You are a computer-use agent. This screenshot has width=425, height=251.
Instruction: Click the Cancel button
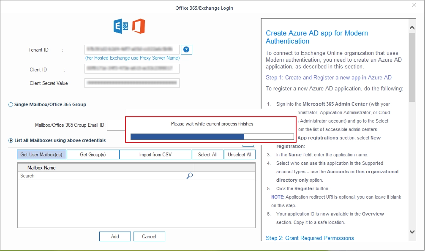149,236
